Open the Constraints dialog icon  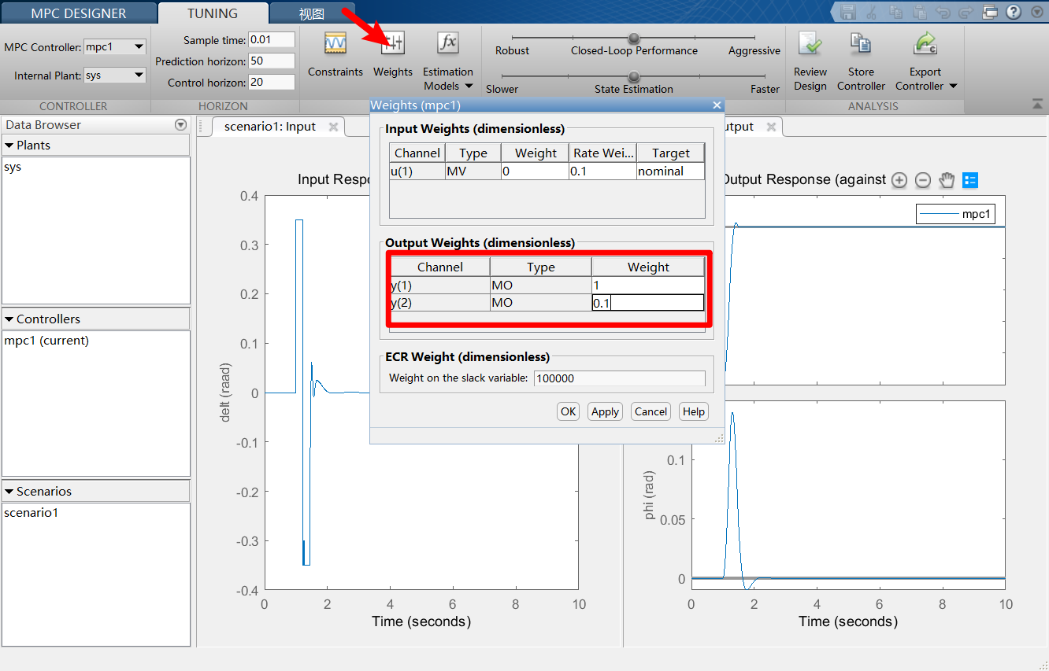[335, 43]
